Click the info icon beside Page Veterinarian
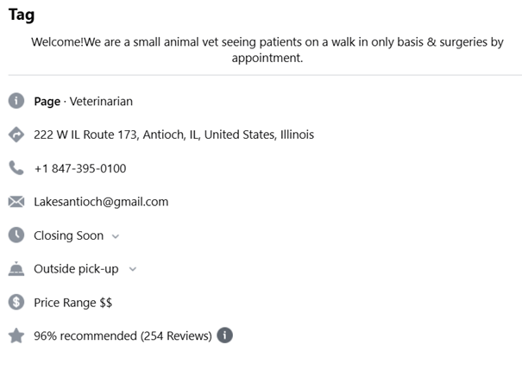Screen dimensions: 522x370 (16, 101)
